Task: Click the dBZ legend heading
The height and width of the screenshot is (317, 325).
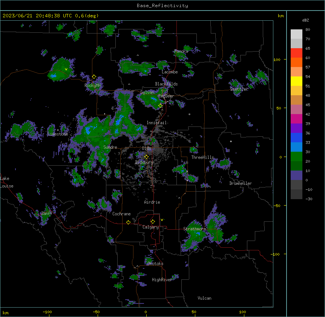Action: tap(305, 20)
